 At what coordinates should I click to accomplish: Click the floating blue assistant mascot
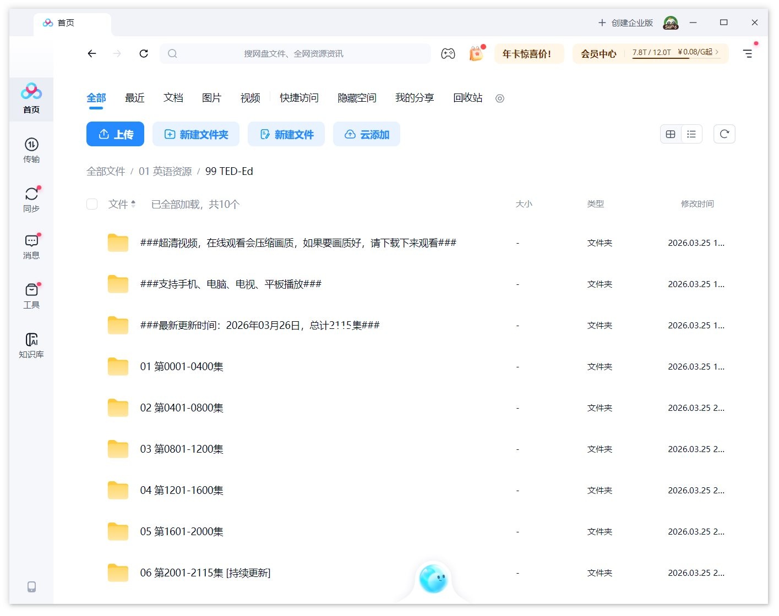pos(433,579)
